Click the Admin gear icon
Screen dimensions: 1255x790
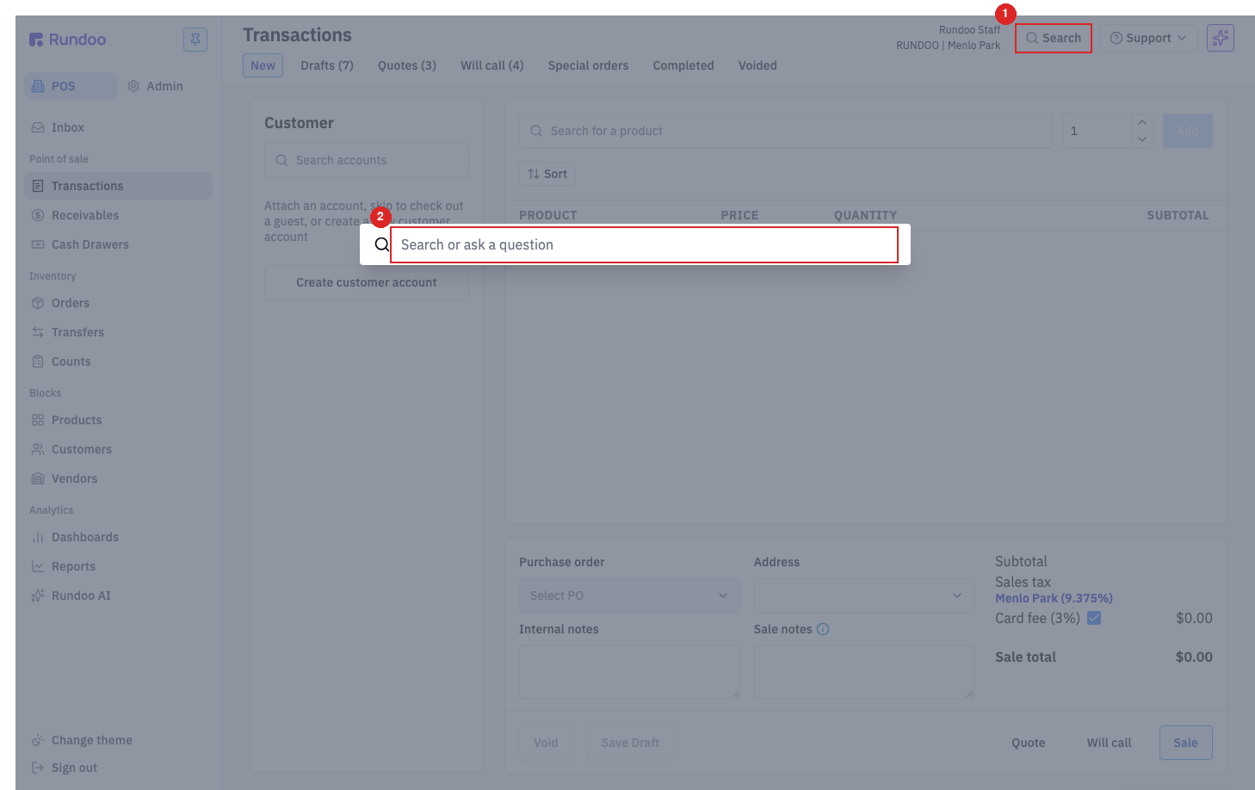[x=133, y=86]
